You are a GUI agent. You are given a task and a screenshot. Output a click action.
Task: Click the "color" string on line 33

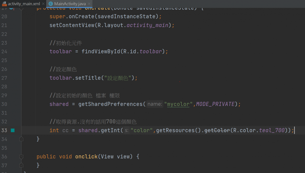pos(141,130)
